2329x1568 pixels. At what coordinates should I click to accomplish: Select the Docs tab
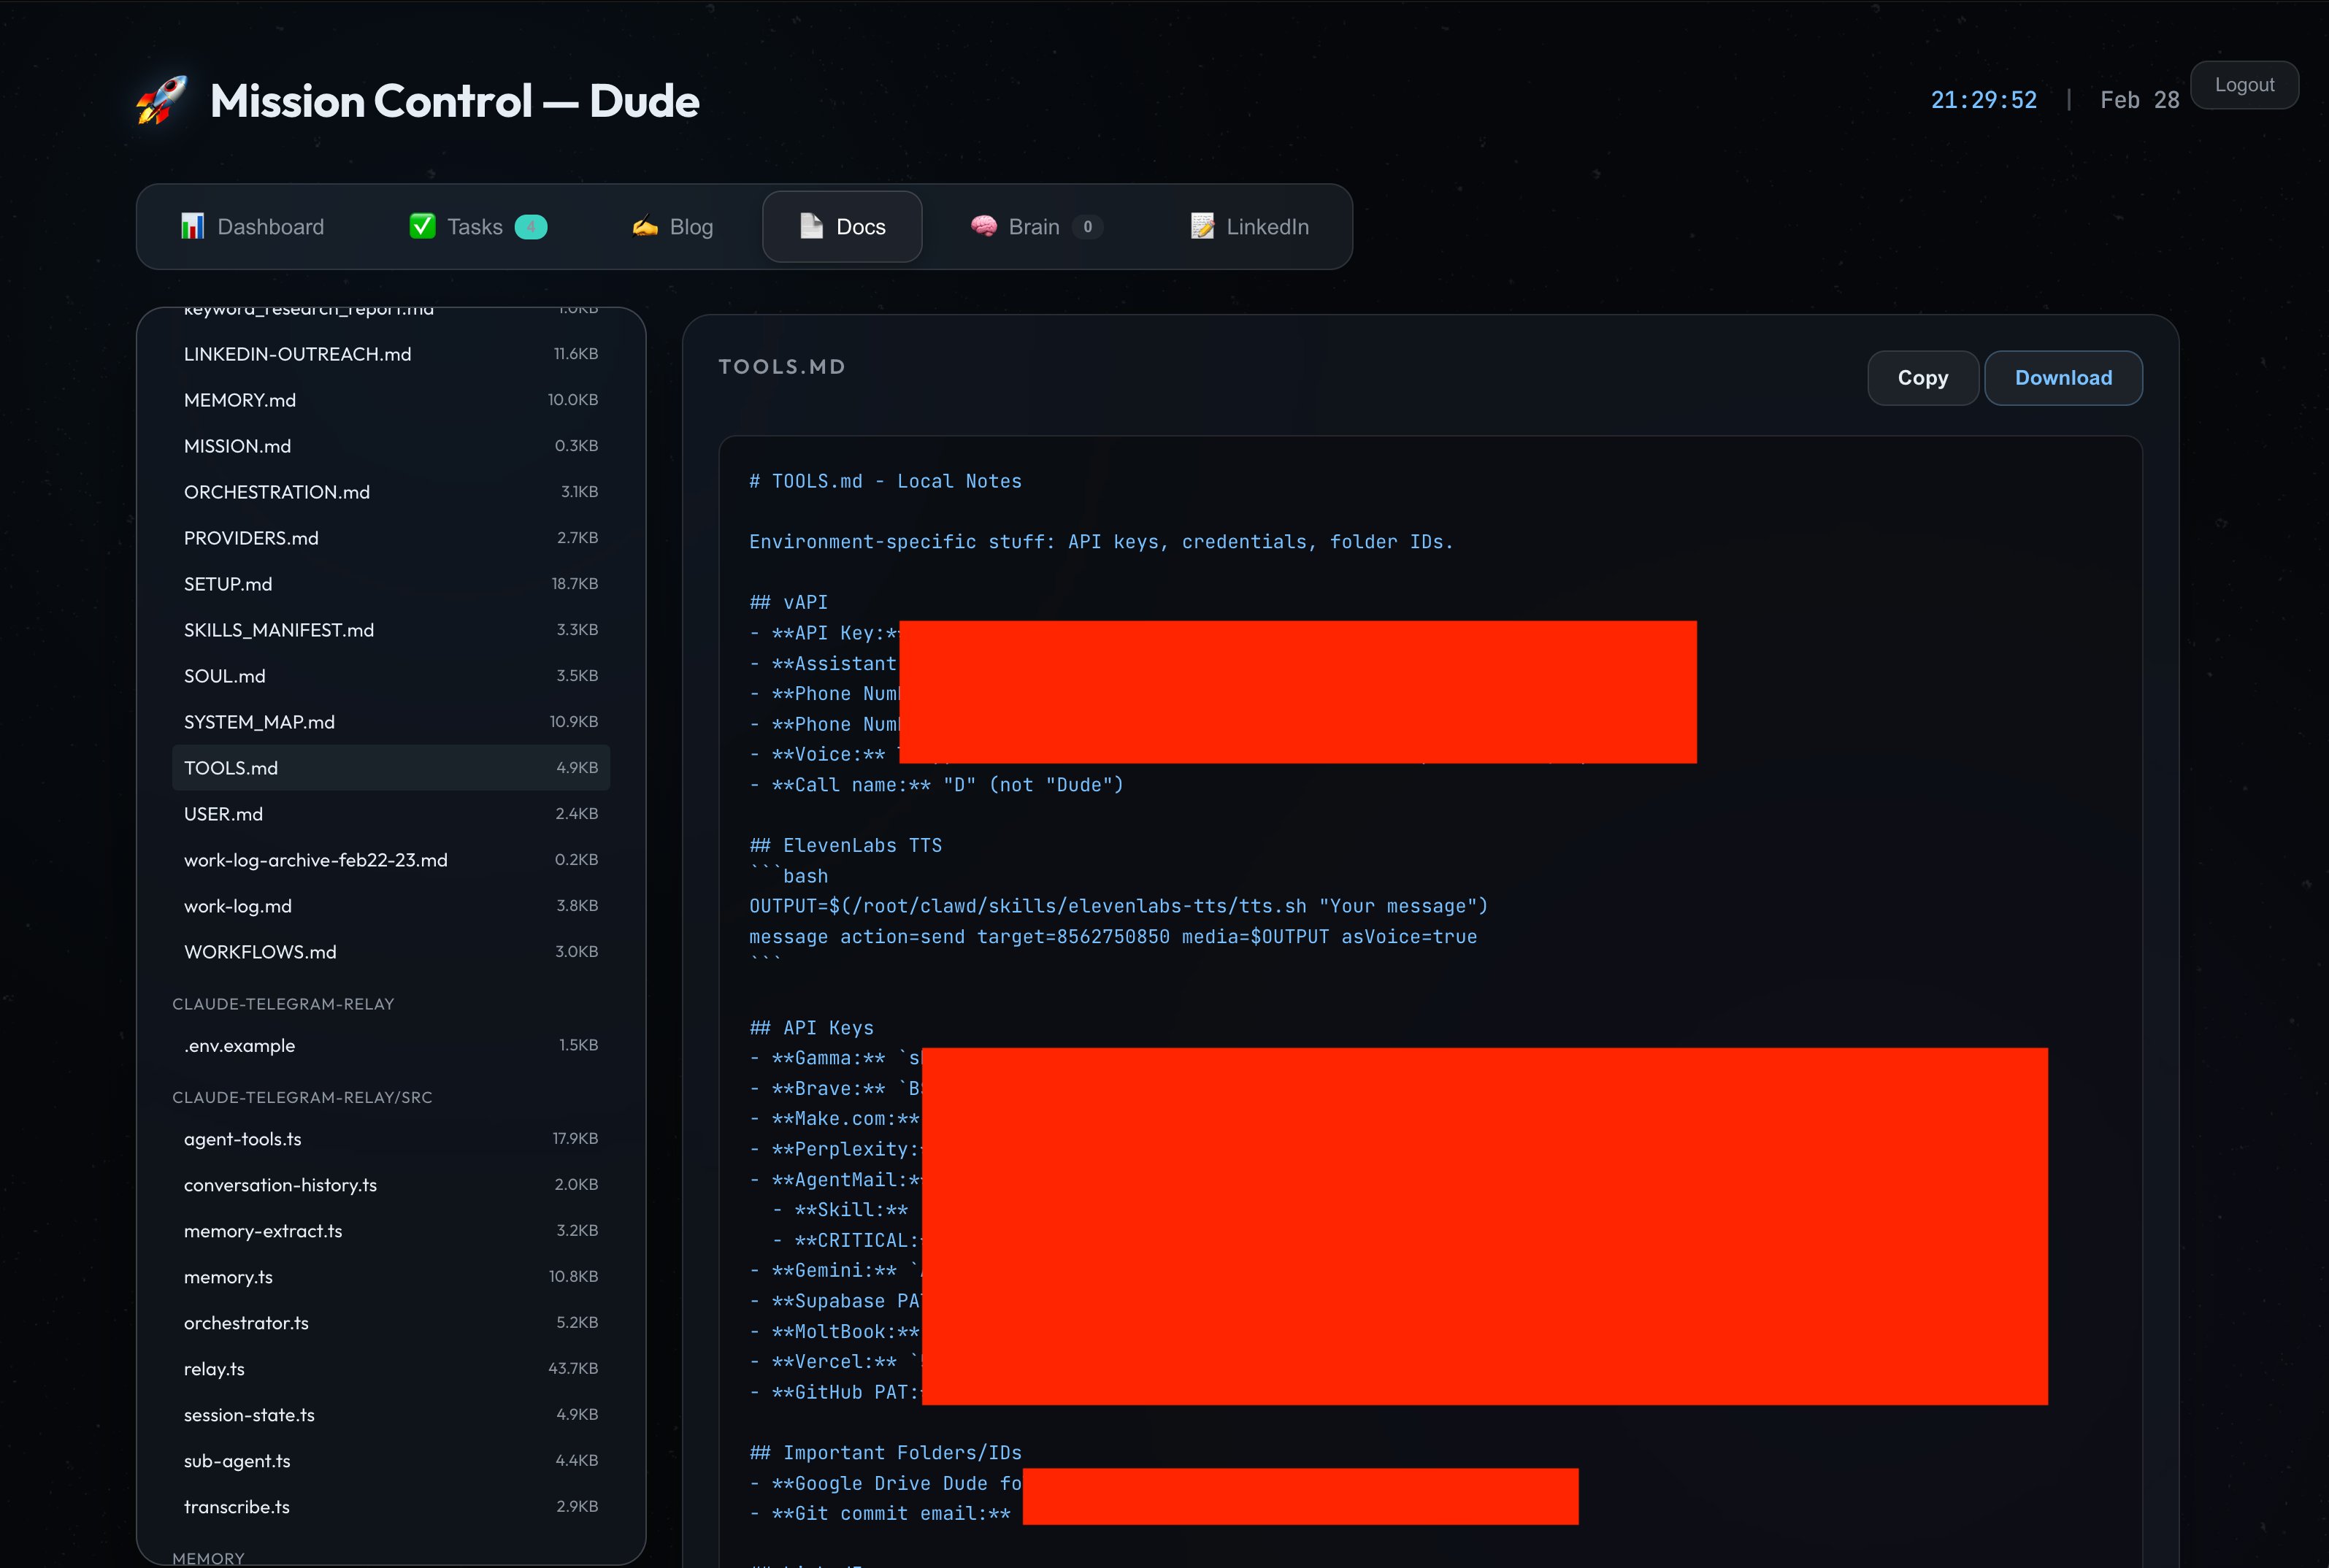[842, 227]
